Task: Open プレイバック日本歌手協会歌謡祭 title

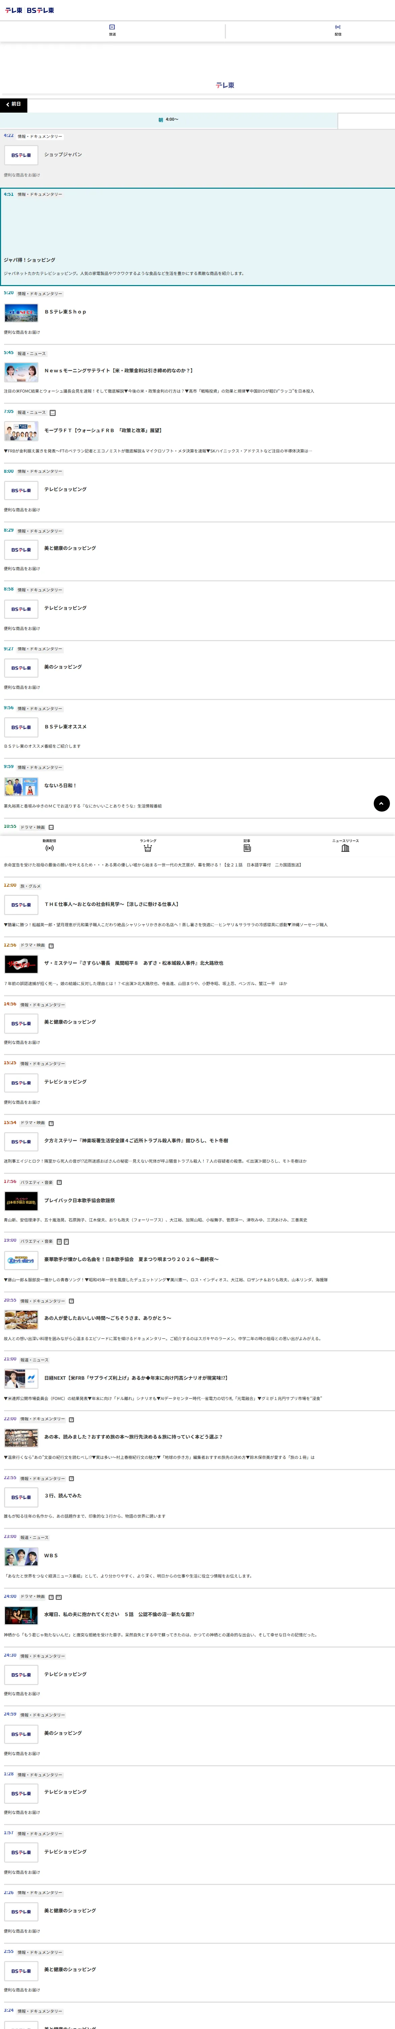Action: click(x=79, y=1200)
